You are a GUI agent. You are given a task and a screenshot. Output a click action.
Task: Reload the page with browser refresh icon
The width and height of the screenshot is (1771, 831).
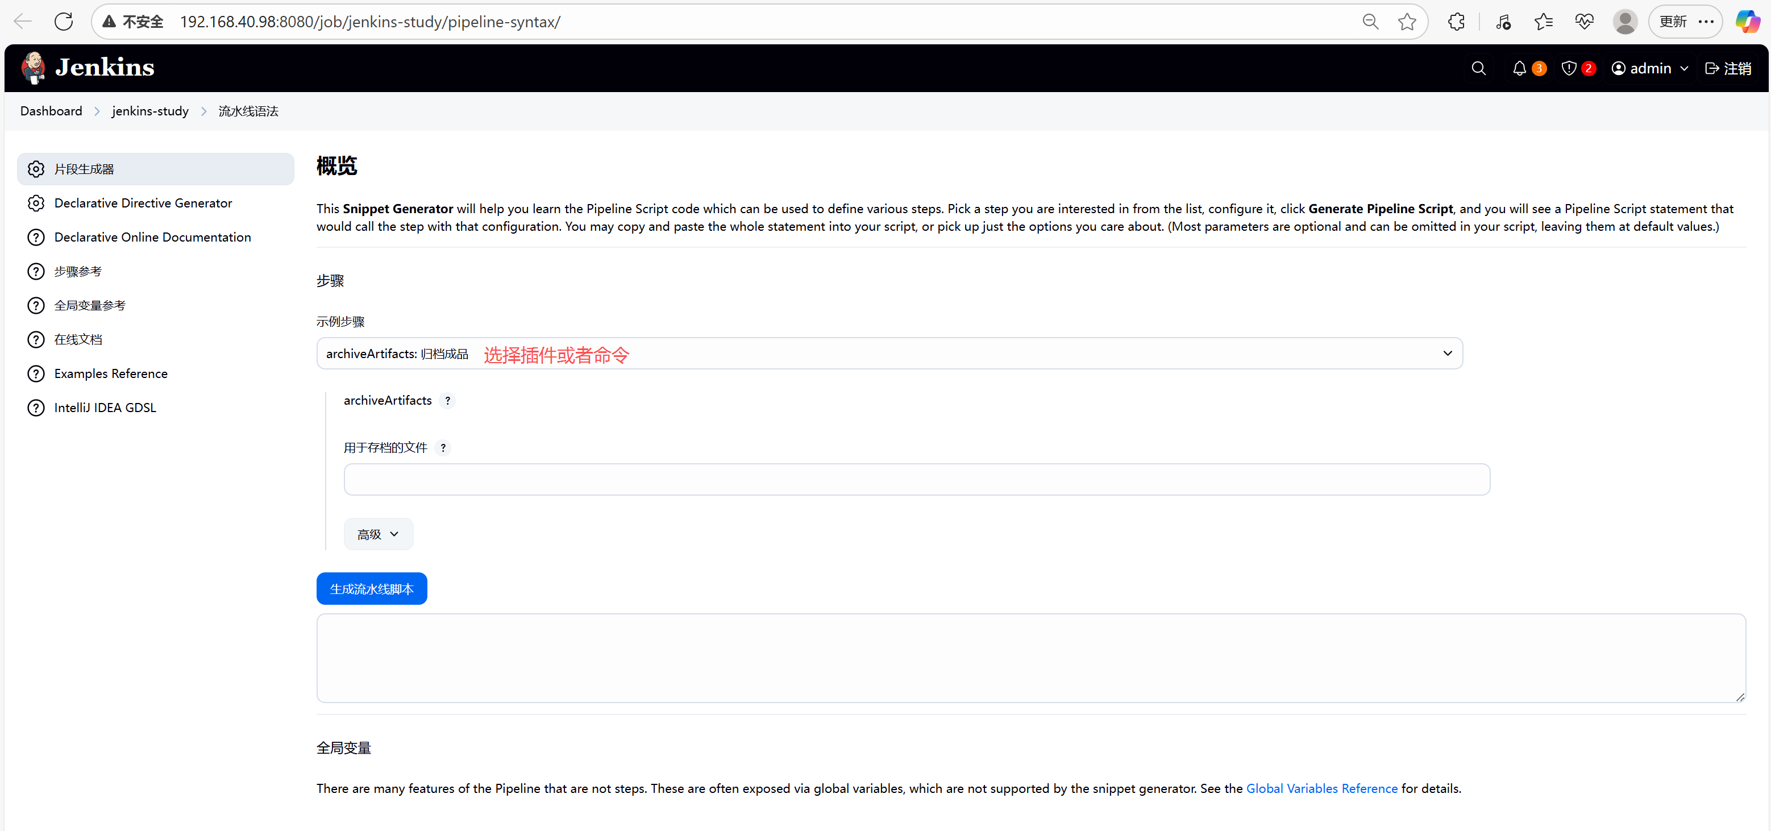(x=63, y=21)
